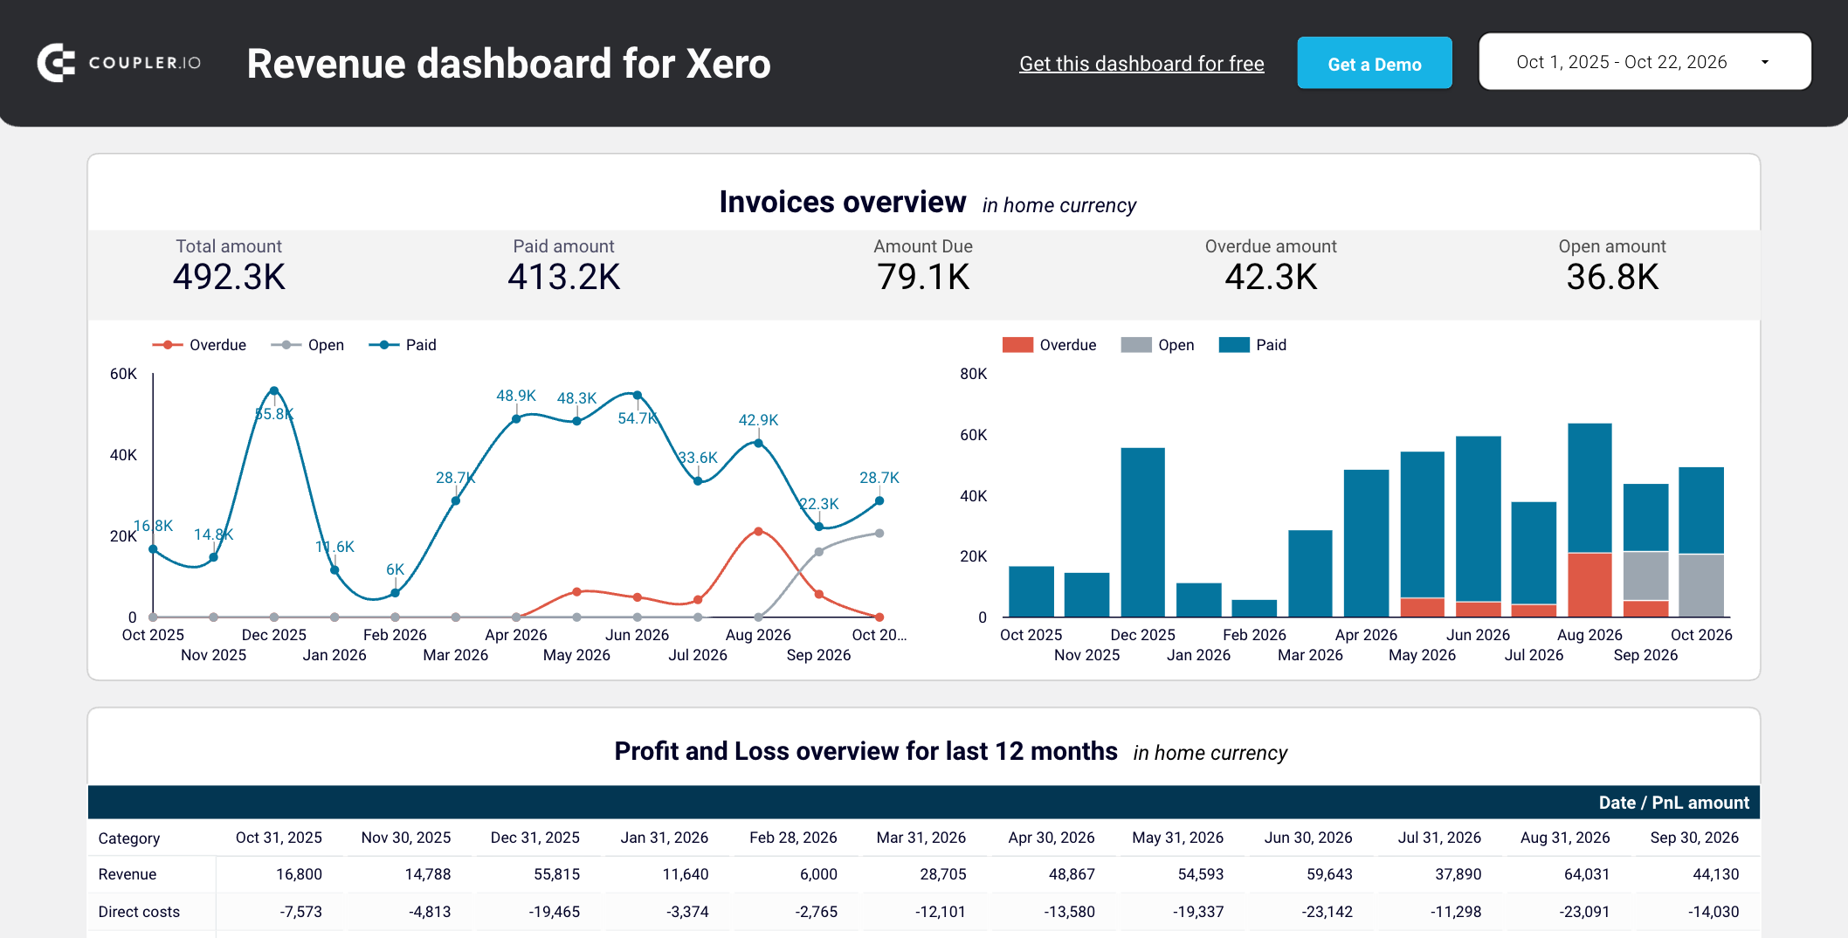Click the Sep 30, 2026 column header

1694,838
